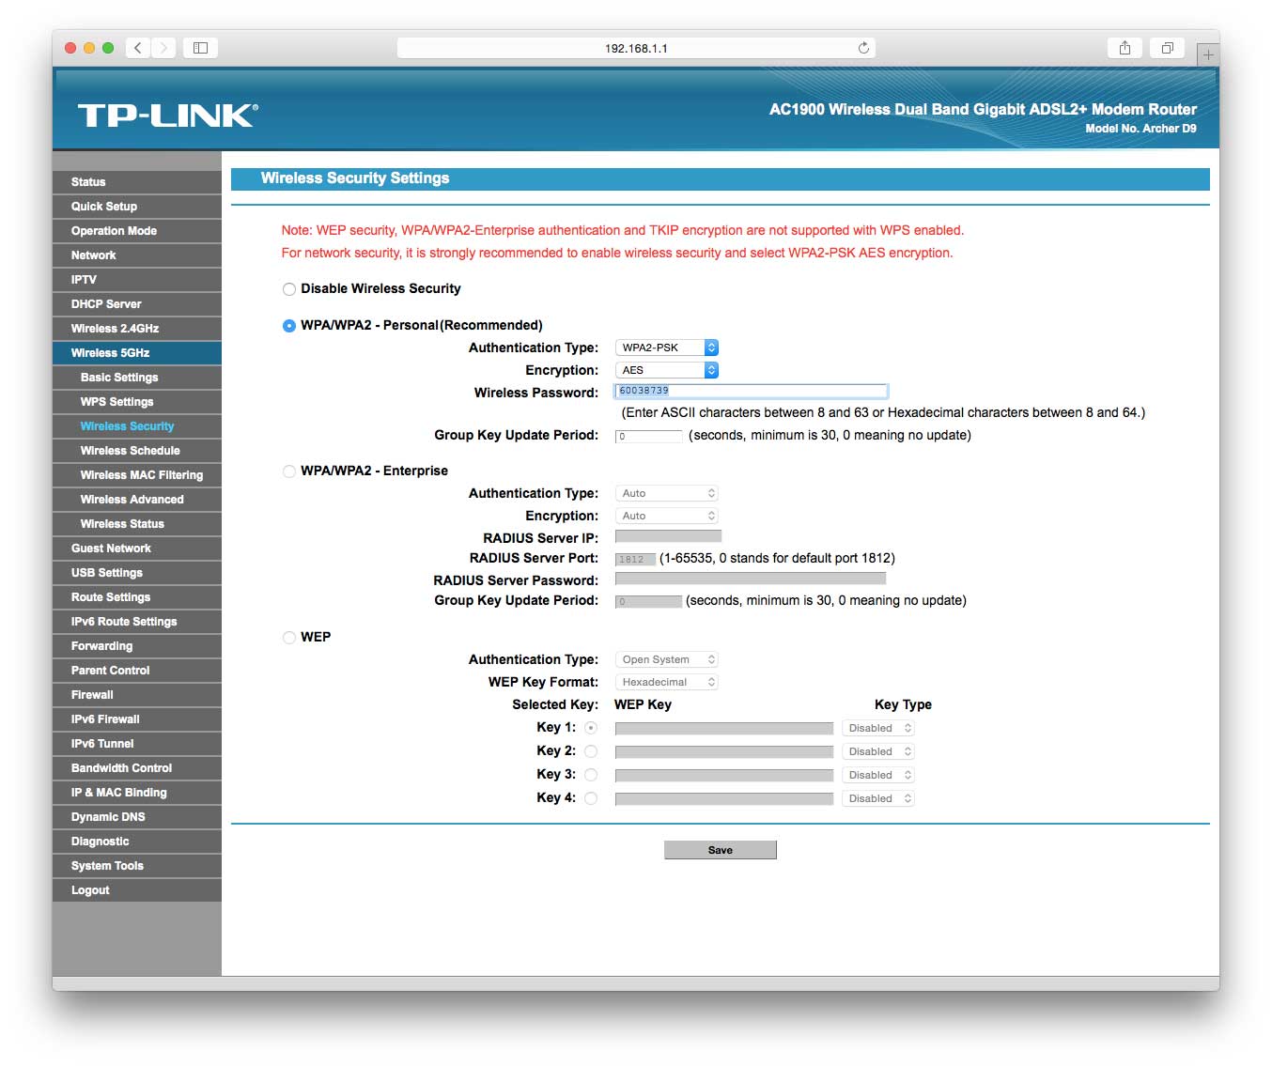Open the Safari share icon
The height and width of the screenshot is (1066, 1272).
1125,48
